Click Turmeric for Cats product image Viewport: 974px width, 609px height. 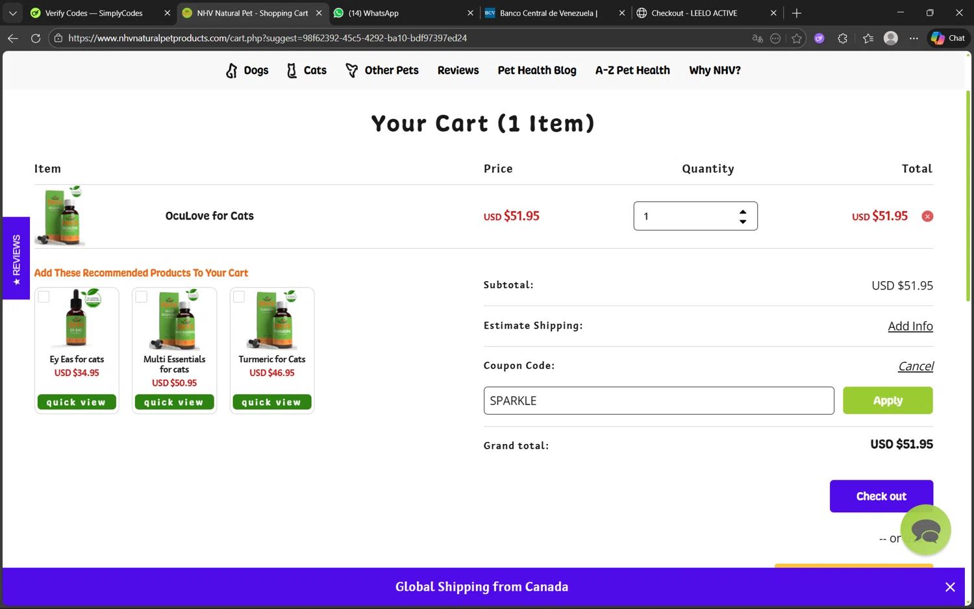click(x=273, y=320)
